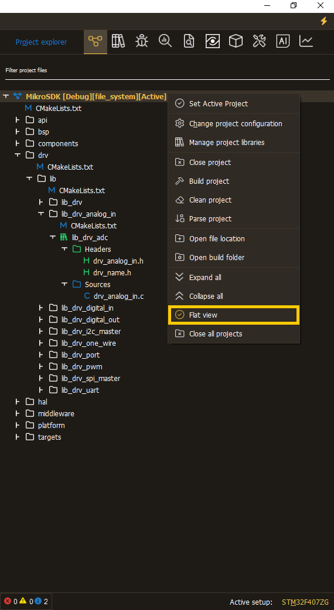334x610 pixels.
Task: Expand the components folder
Action: coord(17,143)
